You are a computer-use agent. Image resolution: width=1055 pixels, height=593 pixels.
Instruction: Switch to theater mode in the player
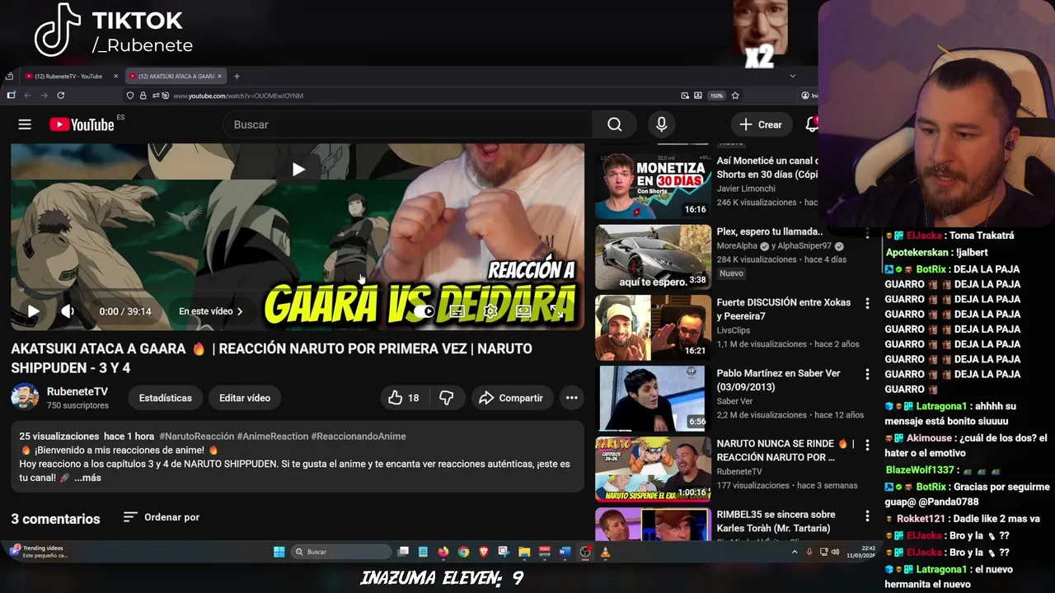[523, 311]
